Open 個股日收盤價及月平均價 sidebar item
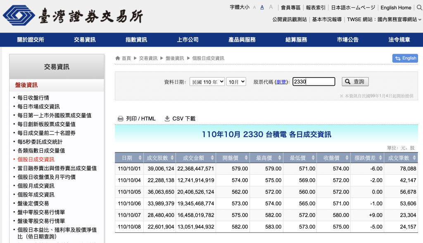Image resolution: width=423 pixels, height=243 pixels. tap(46, 177)
